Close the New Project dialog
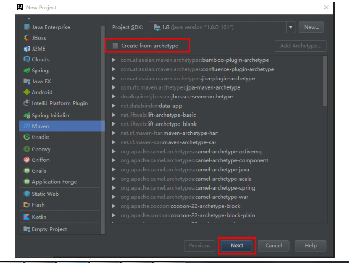 tap(326, 7)
